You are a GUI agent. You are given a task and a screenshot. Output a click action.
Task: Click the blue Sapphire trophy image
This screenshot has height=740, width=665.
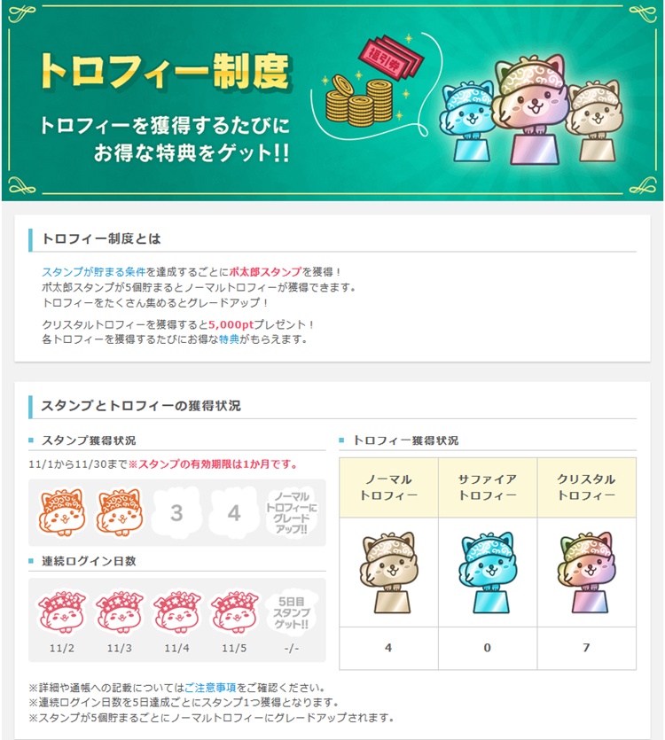point(488,573)
